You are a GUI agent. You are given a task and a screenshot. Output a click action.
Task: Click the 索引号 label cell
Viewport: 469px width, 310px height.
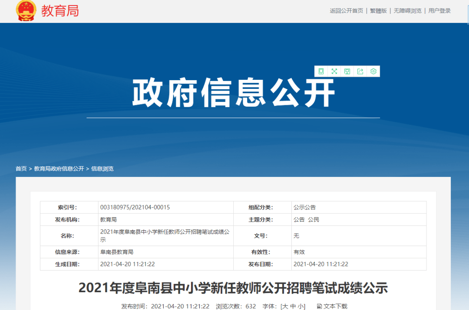pyautogui.click(x=69, y=207)
